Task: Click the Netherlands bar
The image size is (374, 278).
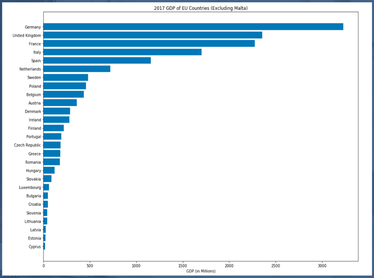Action: tap(77, 69)
